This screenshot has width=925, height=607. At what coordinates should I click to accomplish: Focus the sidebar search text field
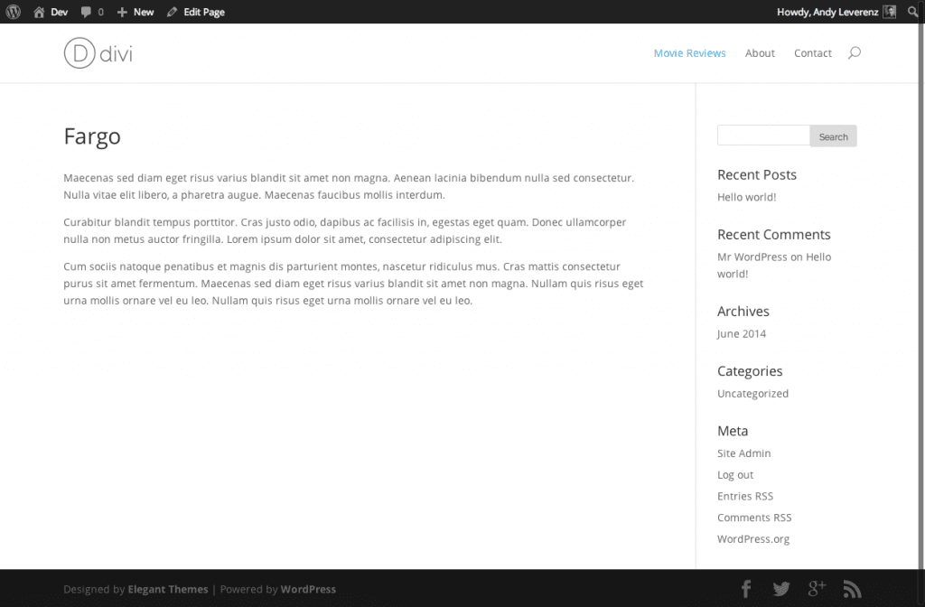pyautogui.click(x=763, y=135)
